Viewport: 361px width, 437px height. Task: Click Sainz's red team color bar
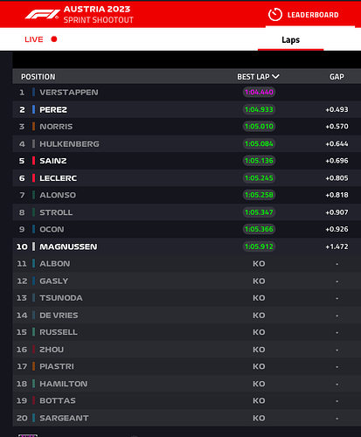pyautogui.click(x=33, y=161)
